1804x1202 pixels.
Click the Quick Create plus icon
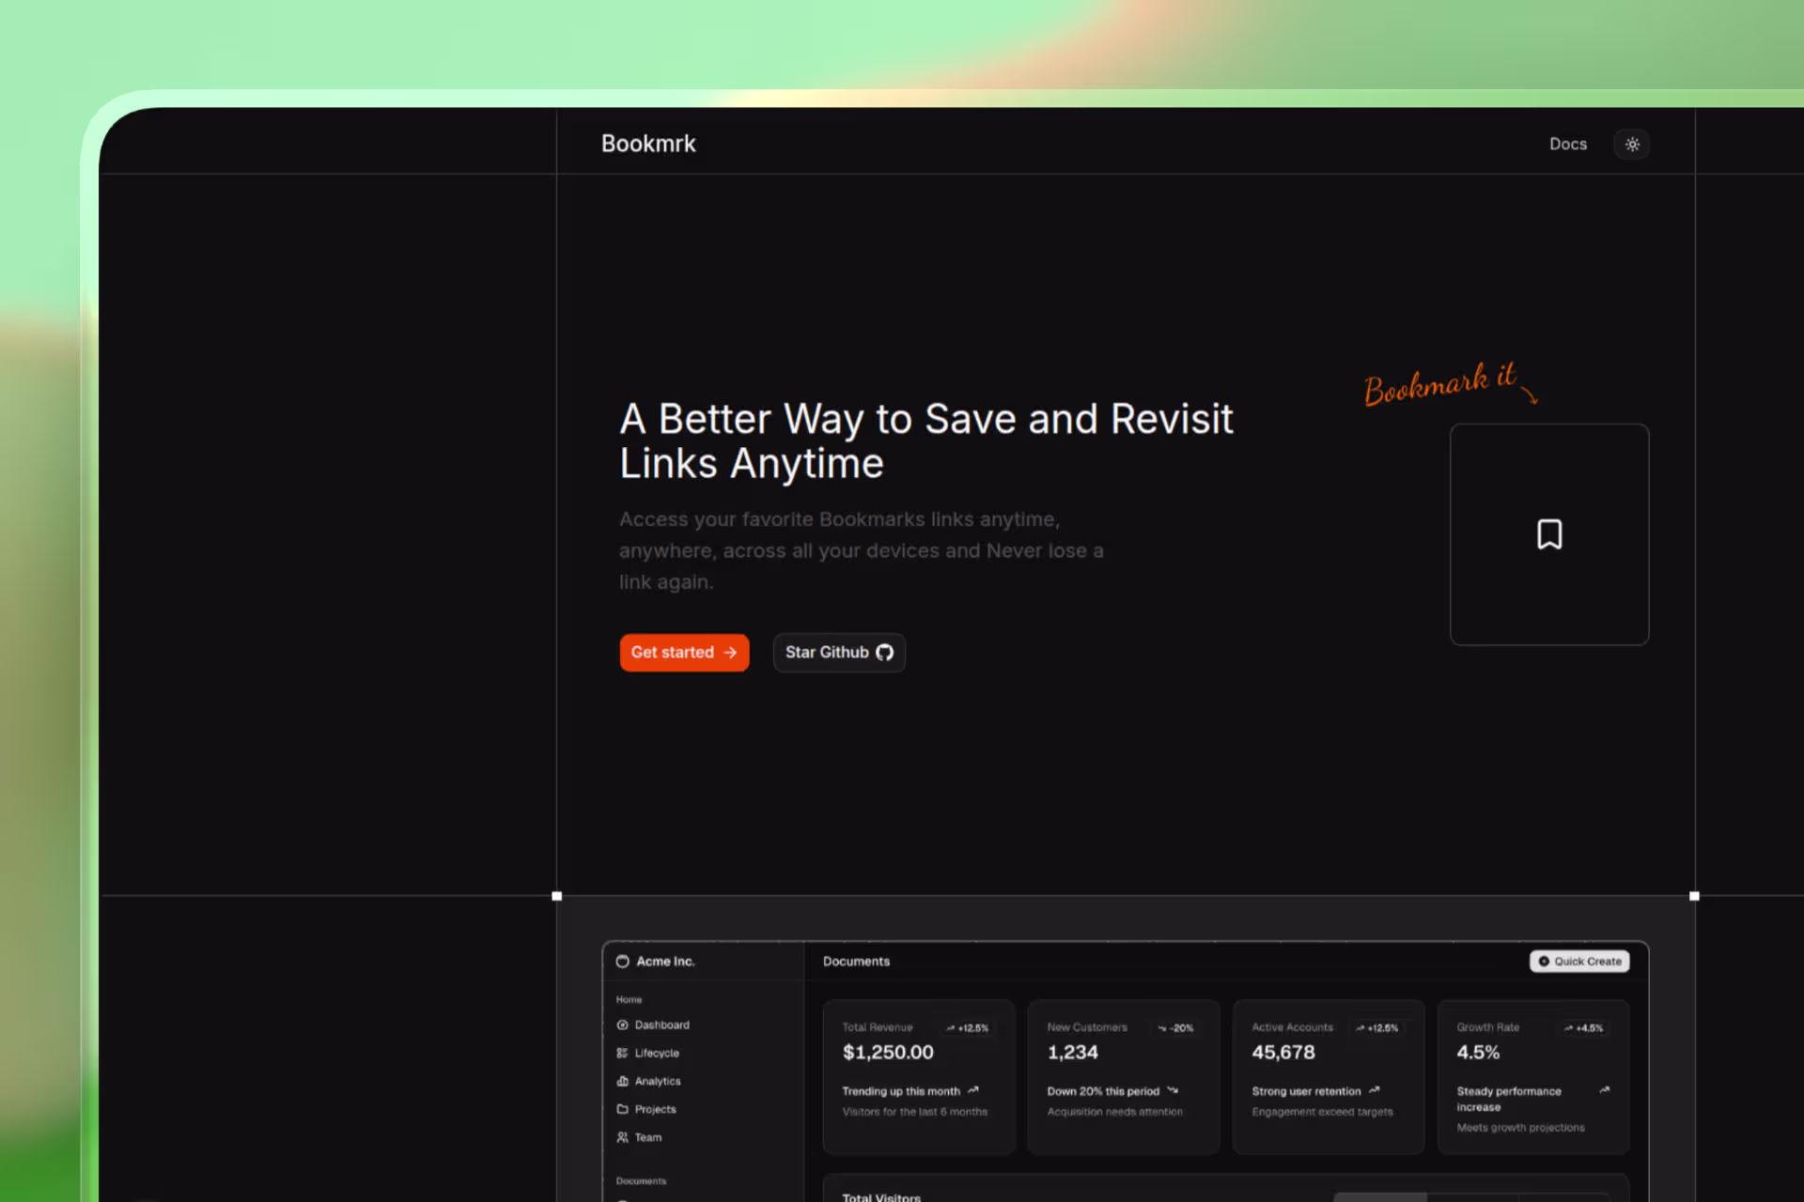[1544, 962]
